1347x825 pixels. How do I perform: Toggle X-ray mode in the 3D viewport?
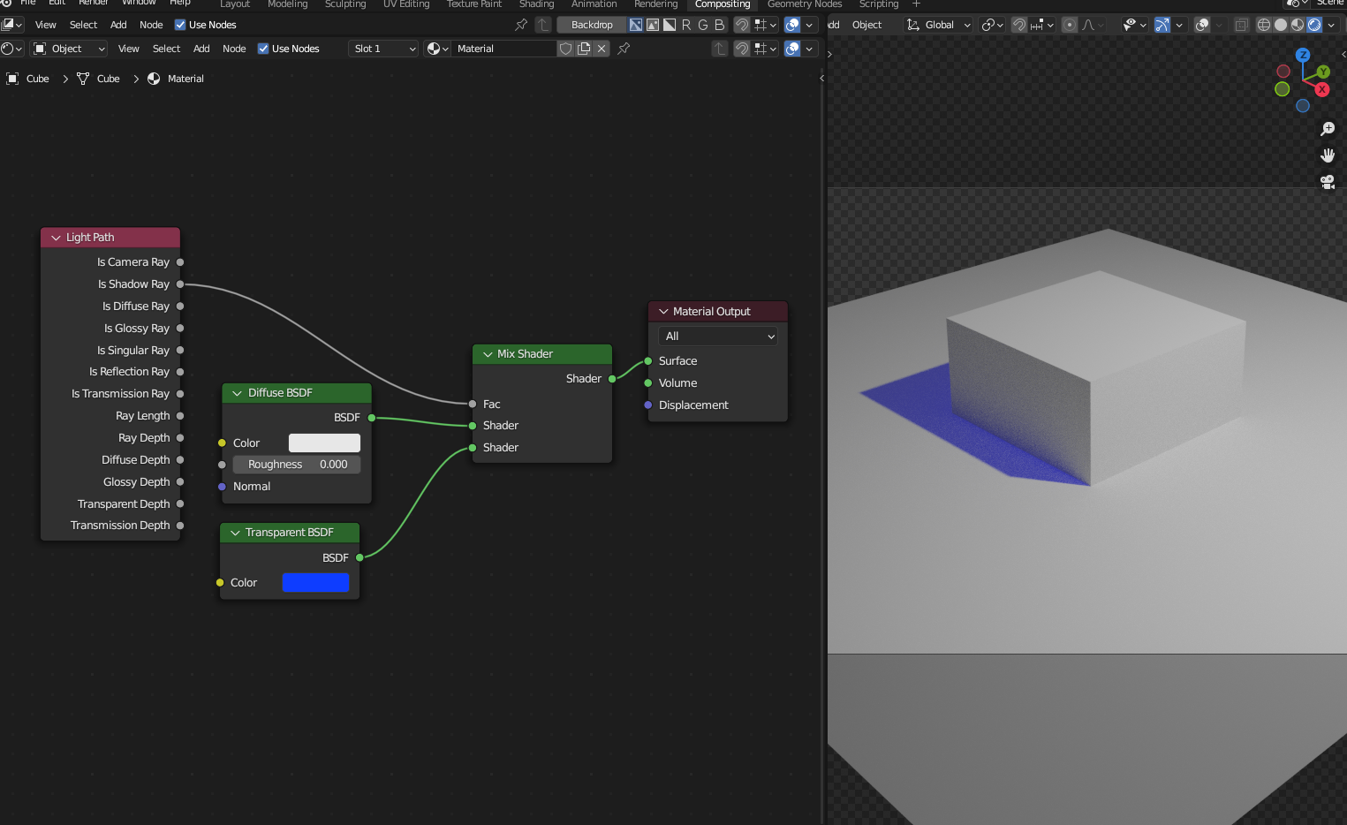1241,25
